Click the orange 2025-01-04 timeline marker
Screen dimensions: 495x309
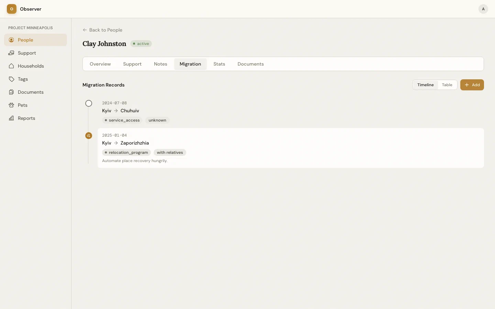pos(89,136)
